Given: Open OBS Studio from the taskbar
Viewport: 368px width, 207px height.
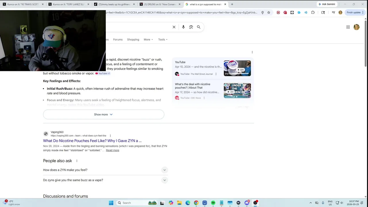Looking at the screenshot, I should tap(255, 203).
